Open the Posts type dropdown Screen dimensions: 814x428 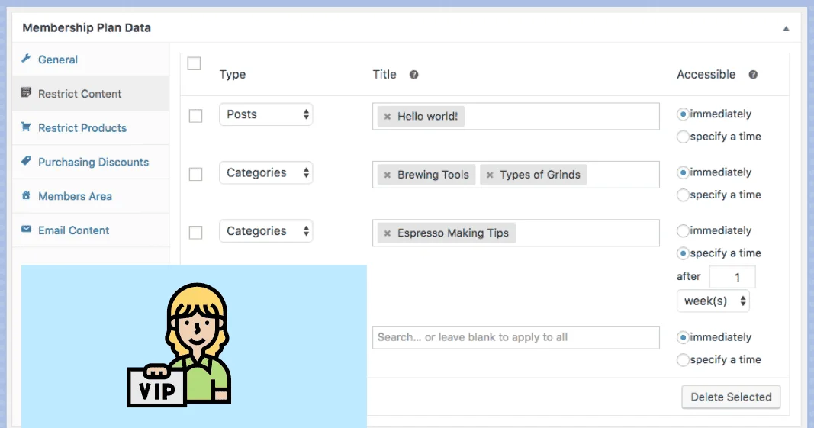tap(265, 114)
